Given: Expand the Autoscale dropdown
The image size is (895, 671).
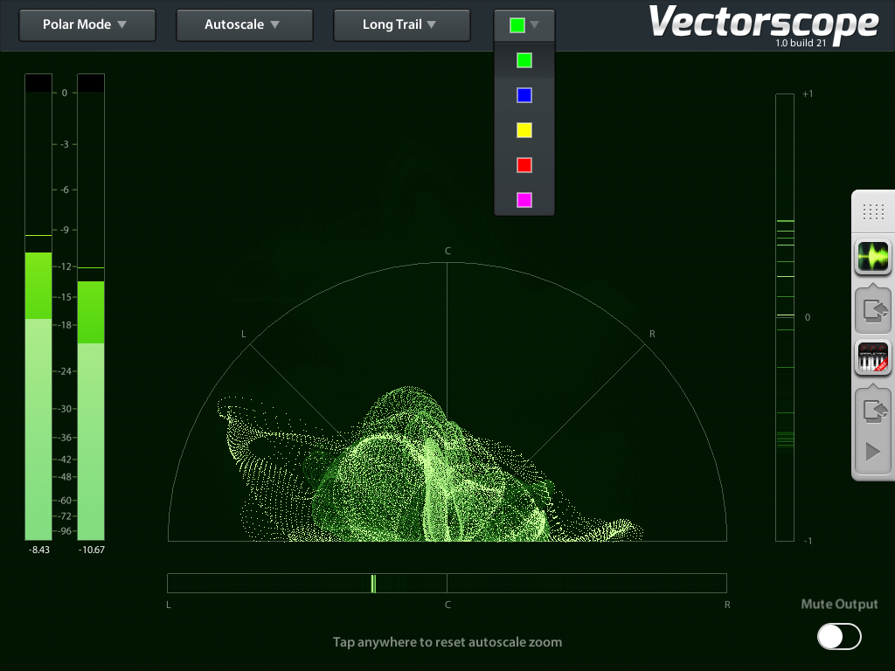Looking at the screenshot, I should coord(244,24).
